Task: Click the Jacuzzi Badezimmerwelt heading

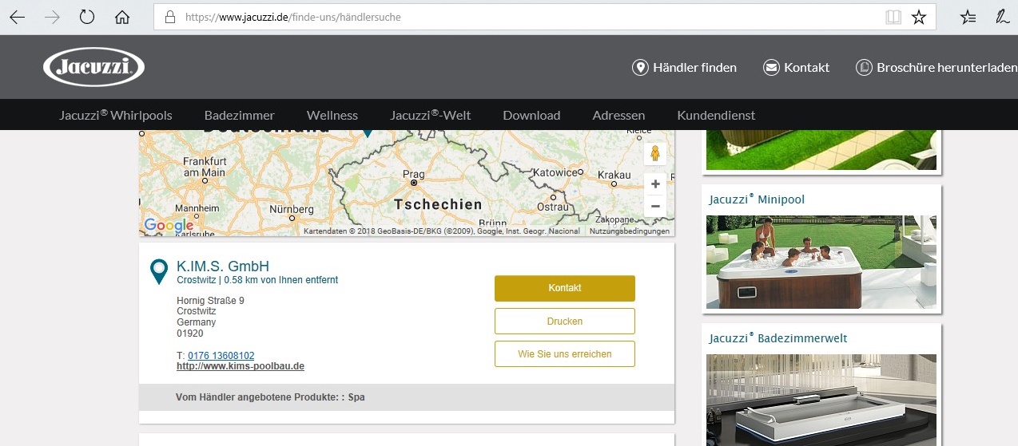Action: 778,338
